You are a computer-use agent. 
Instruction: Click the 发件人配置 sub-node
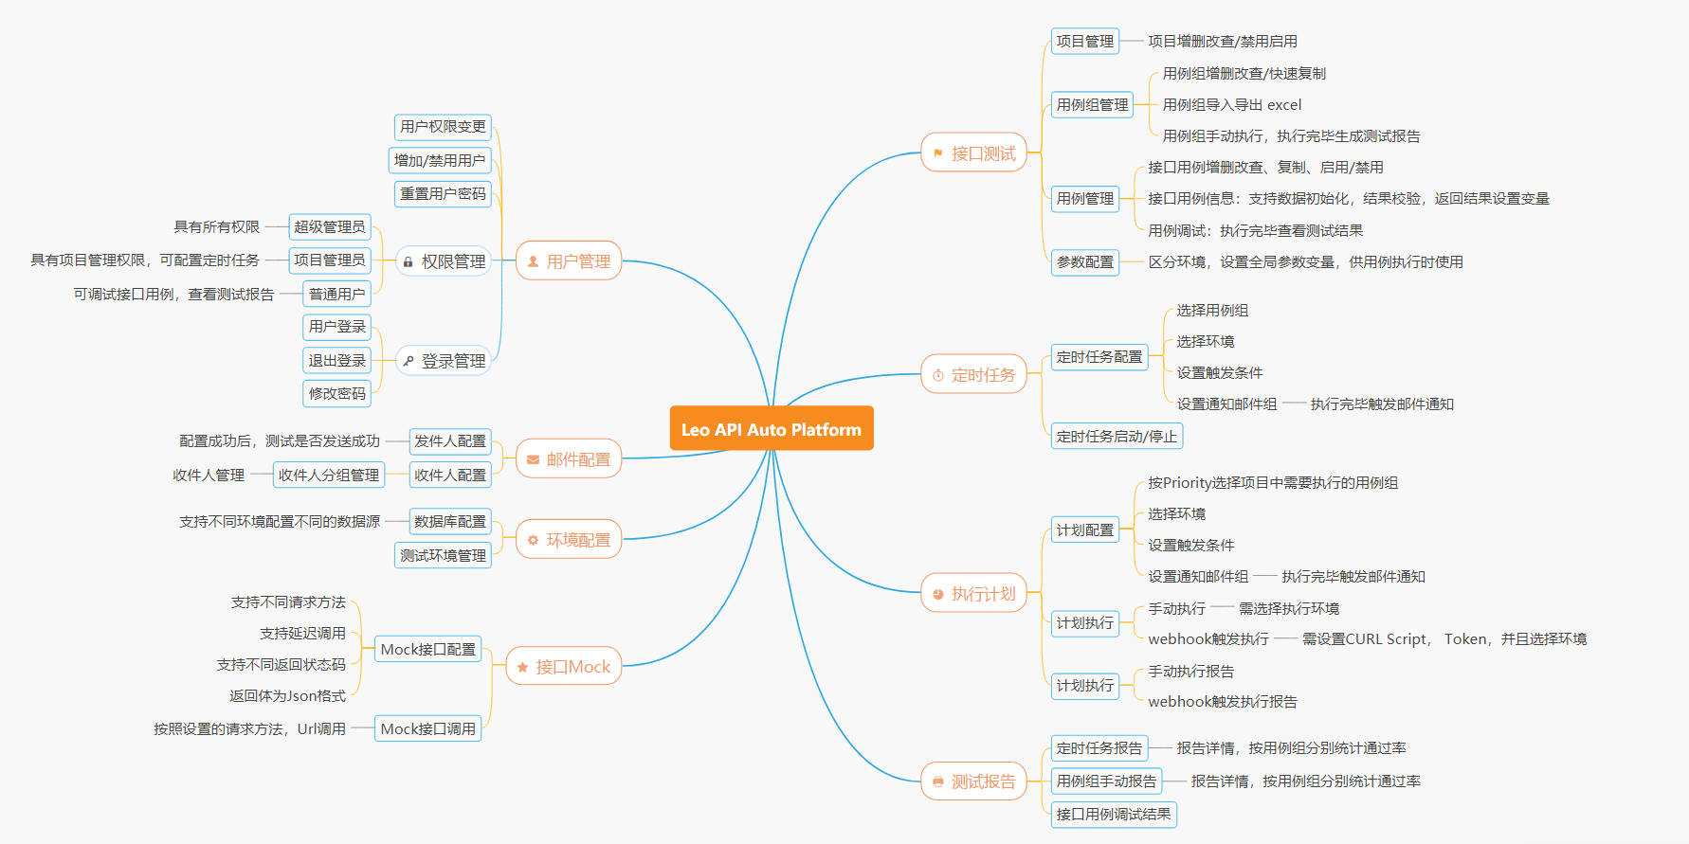450,440
